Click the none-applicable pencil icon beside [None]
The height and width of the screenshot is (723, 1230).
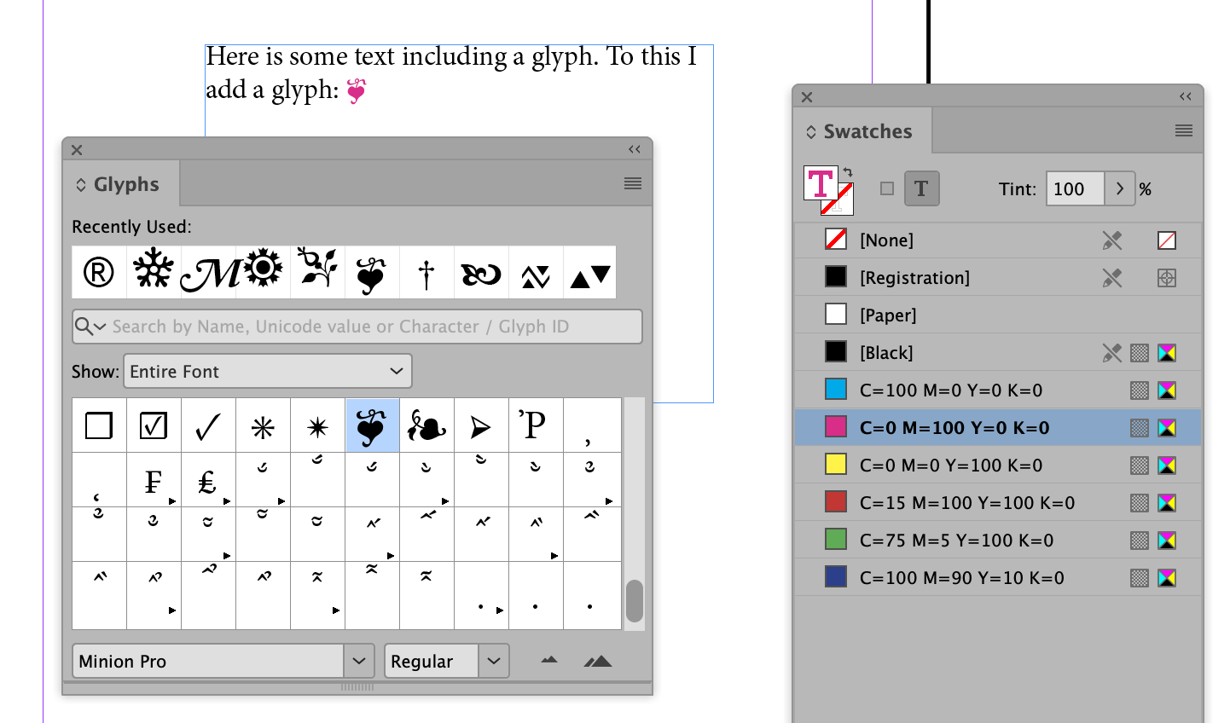[1113, 240]
